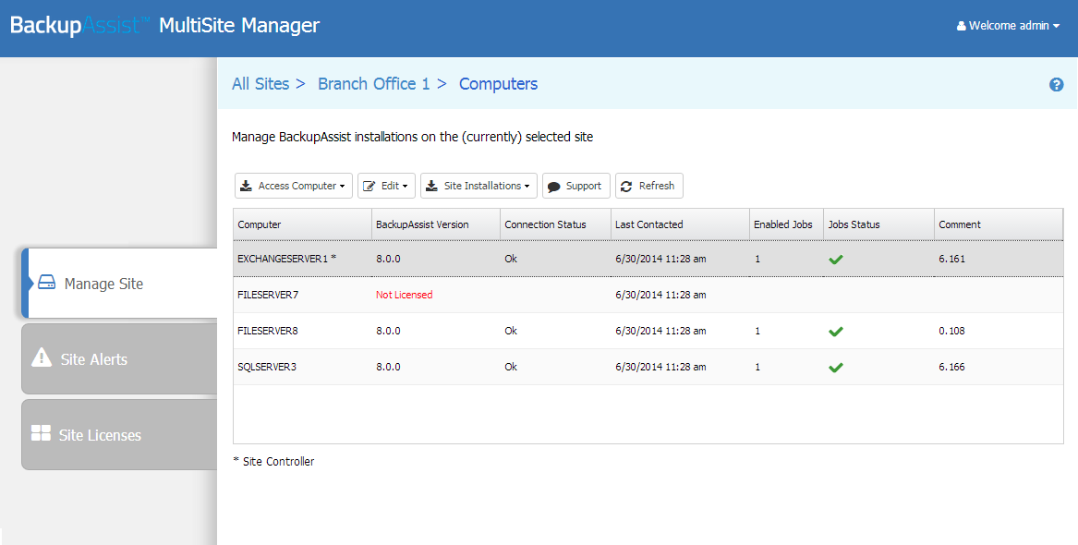Select the SQLSERVER3 computer name
This screenshot has width=1078, height=545.
267,367
